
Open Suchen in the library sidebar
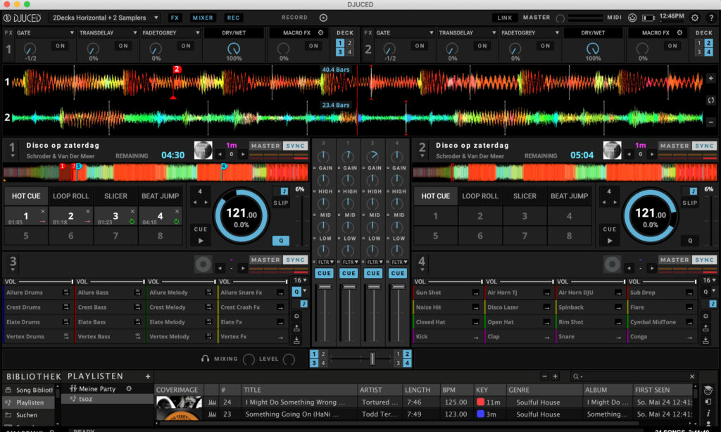(x=29, y=415)
